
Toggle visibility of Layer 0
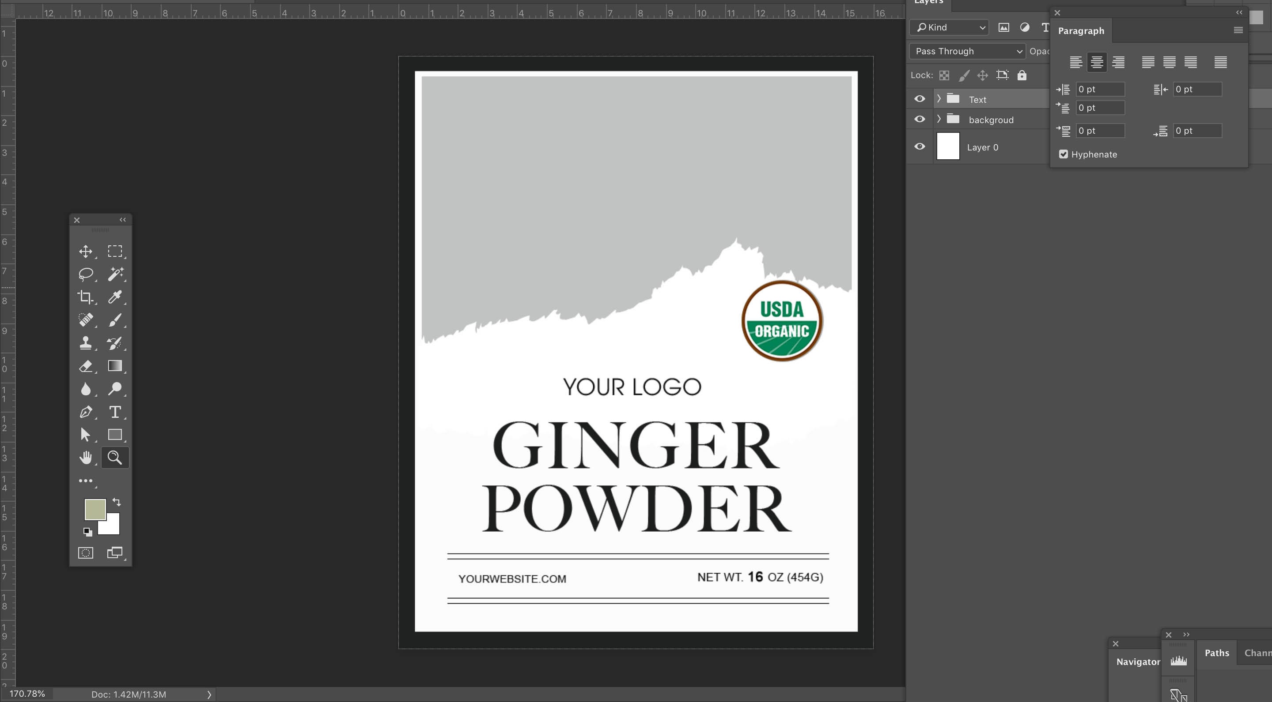pos(919,146)
